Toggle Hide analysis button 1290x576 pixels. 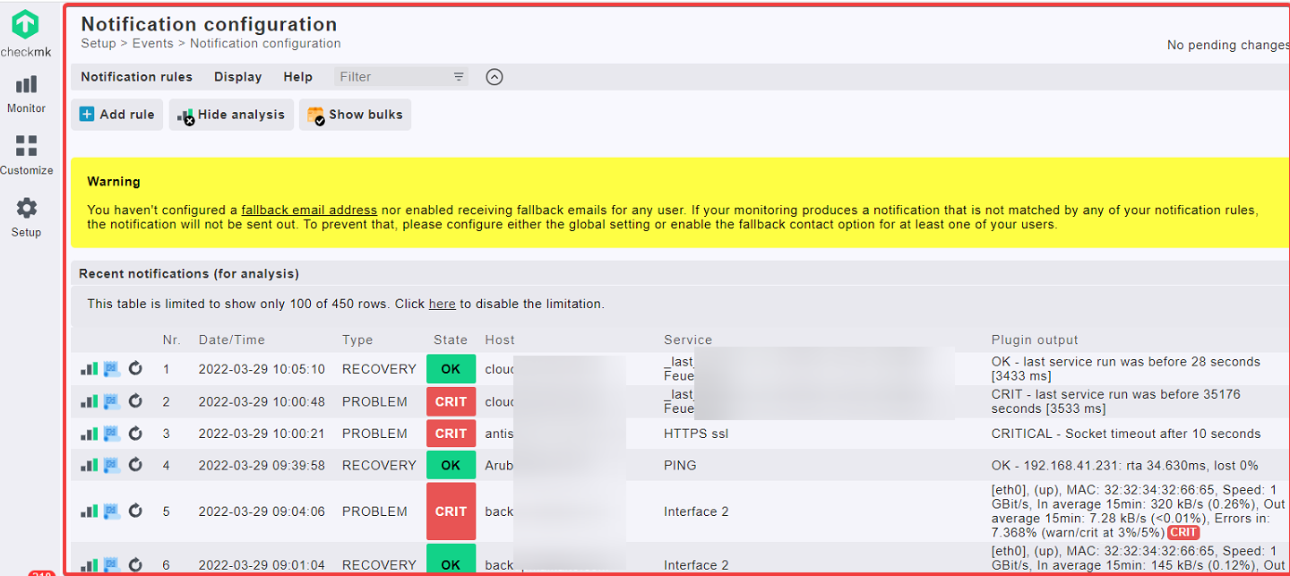pyautogui.click(x=231, y=115)
